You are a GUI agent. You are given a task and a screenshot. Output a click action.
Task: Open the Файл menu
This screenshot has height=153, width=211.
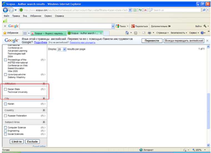click(x=6, y=16)
